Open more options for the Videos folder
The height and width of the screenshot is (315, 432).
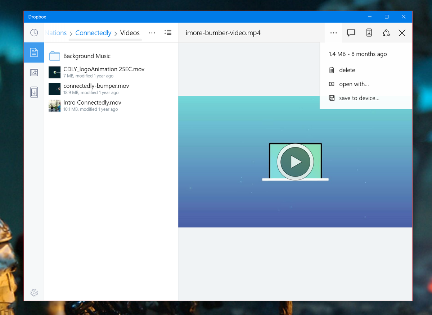point(152,33)
